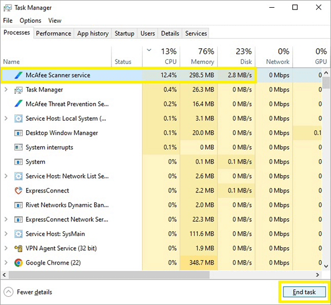The width and height of the screenshot is (331, 305).
Task: Click the System interrupts icon
Action: (x=18, y=148)
